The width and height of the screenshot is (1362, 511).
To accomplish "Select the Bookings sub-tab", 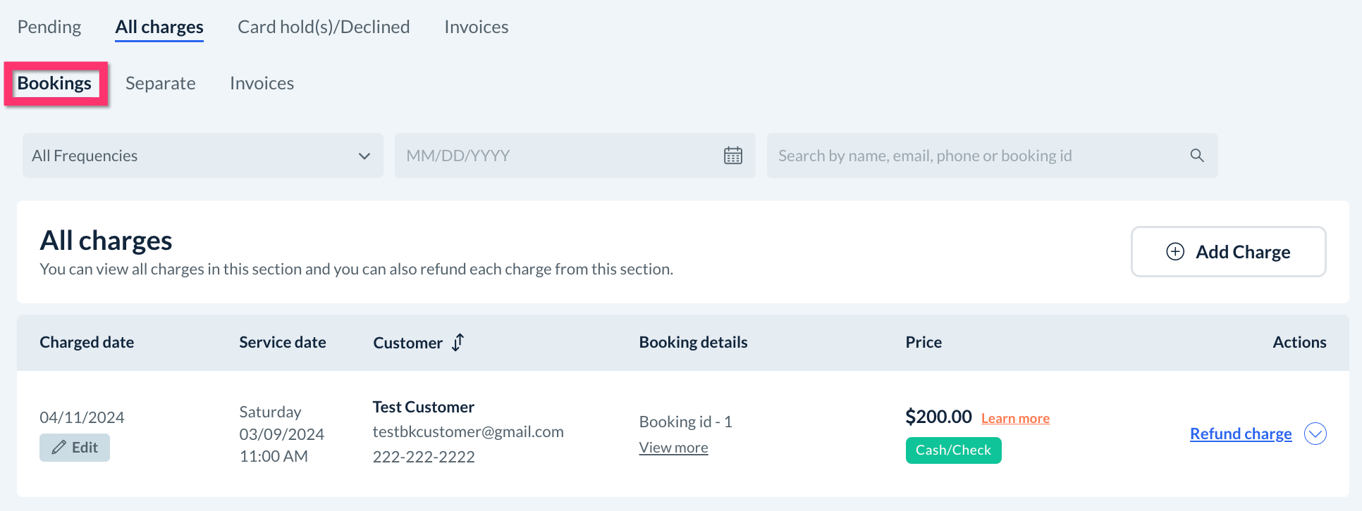I will (x=54, y=83).
